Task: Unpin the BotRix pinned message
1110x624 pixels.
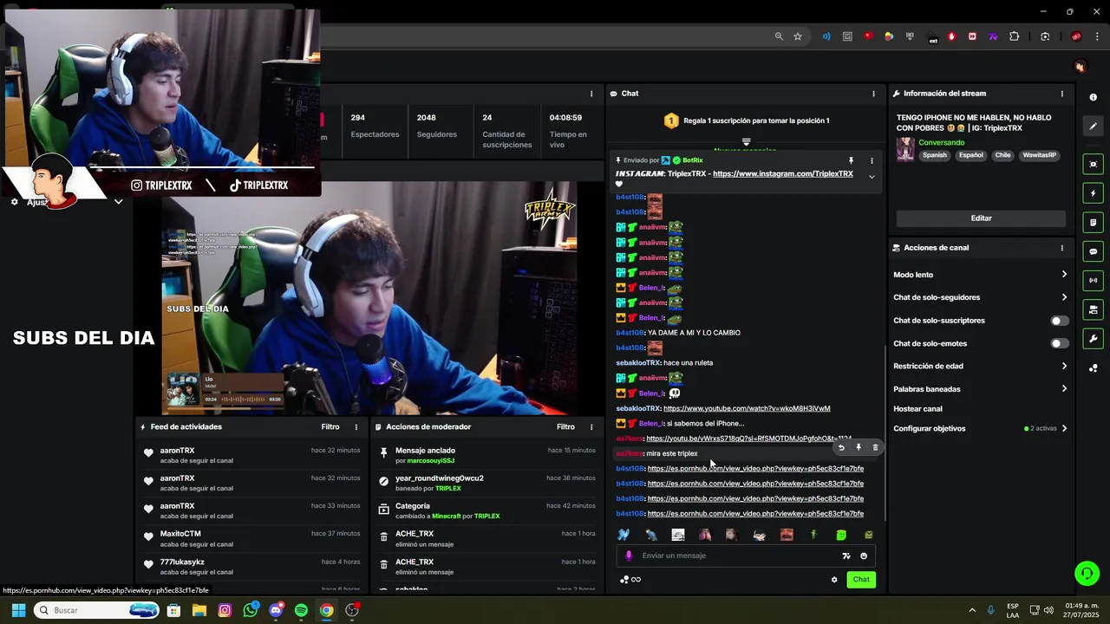Action: pos(851,160)
